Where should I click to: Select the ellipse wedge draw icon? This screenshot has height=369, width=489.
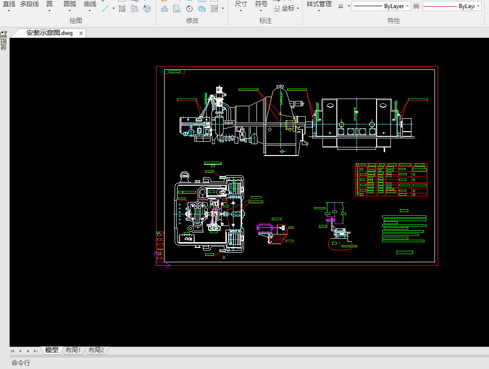pos(147,9)
